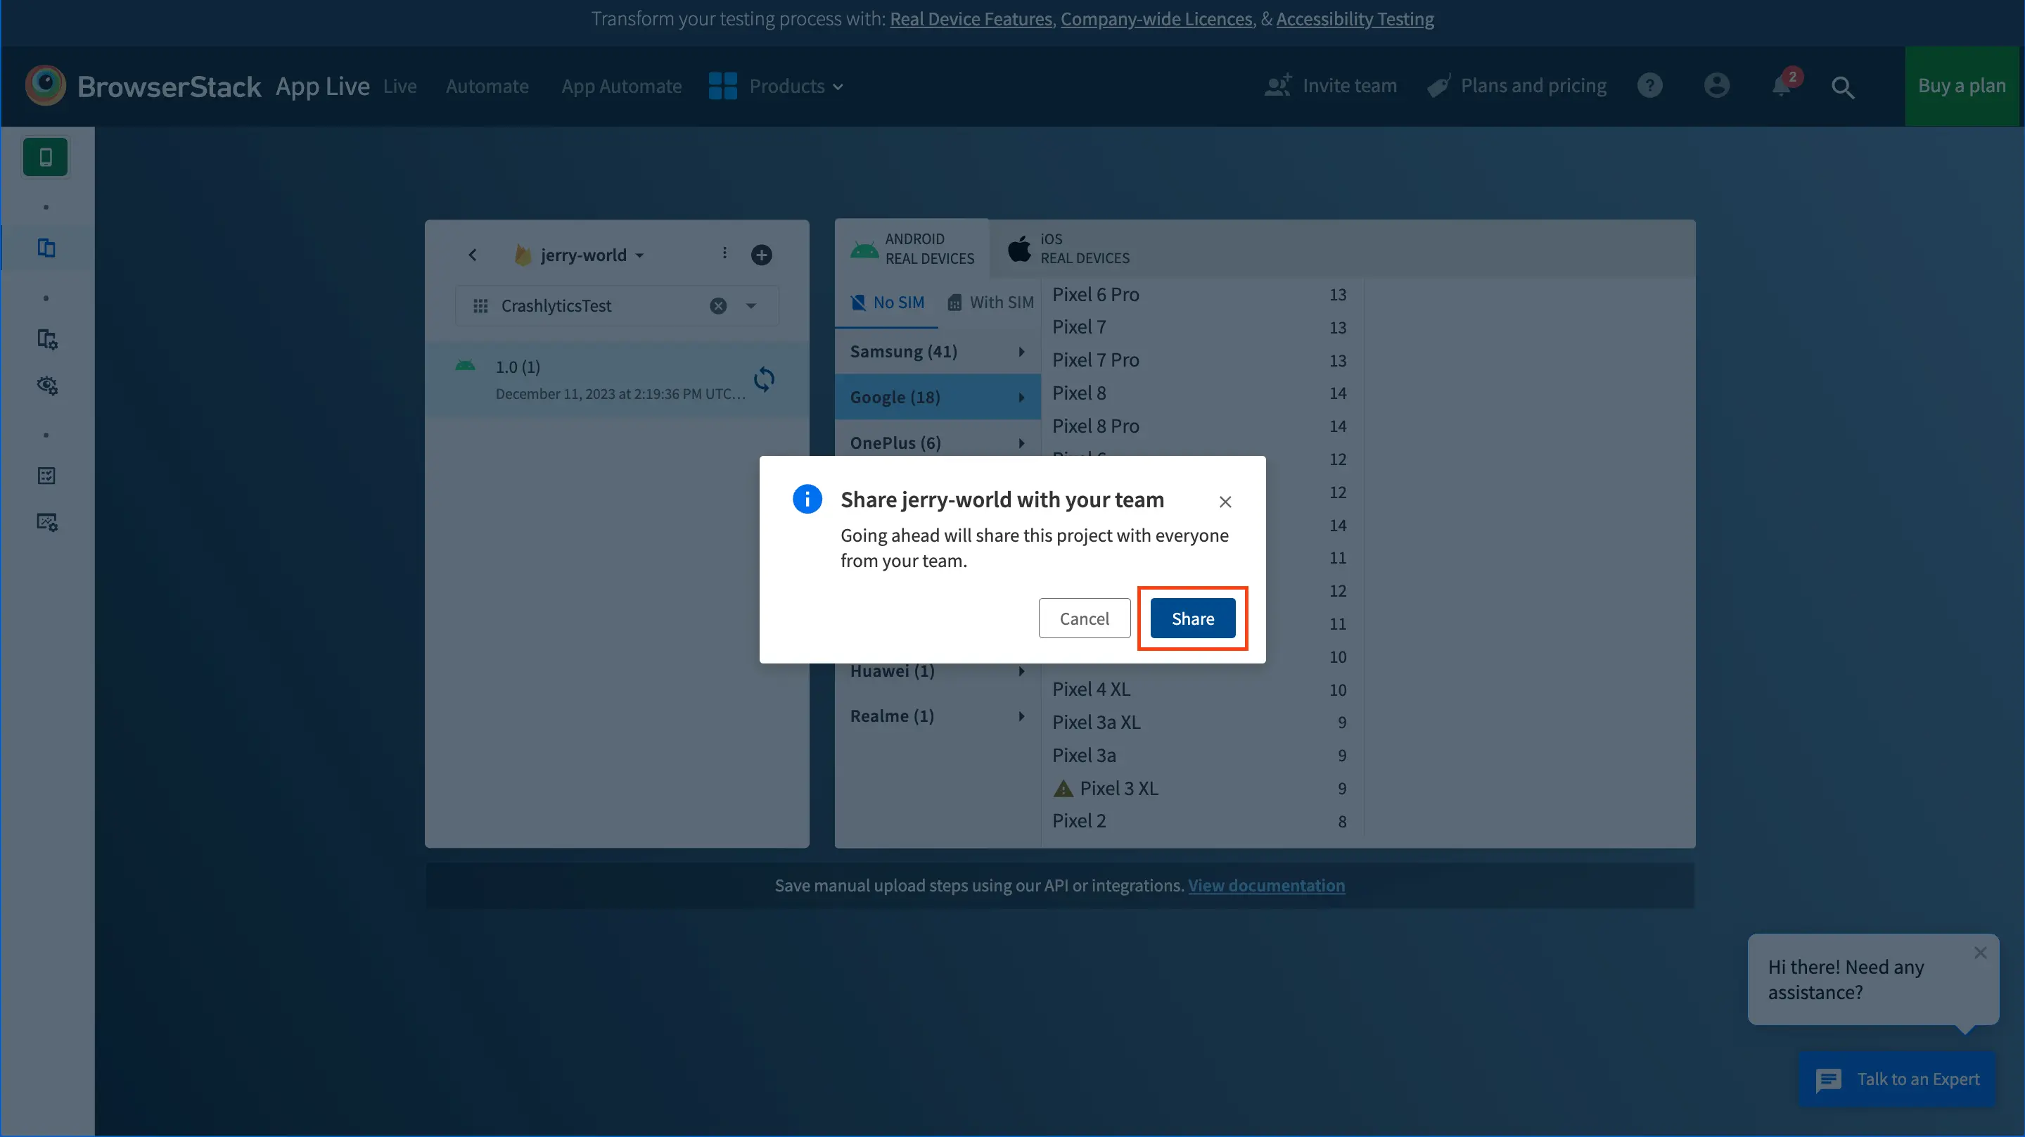Image resolution: width=2025 pixels, height=1137 pixels.
Task: Open the iOS Real Devices tab
Action: [x=1069, y=248]
